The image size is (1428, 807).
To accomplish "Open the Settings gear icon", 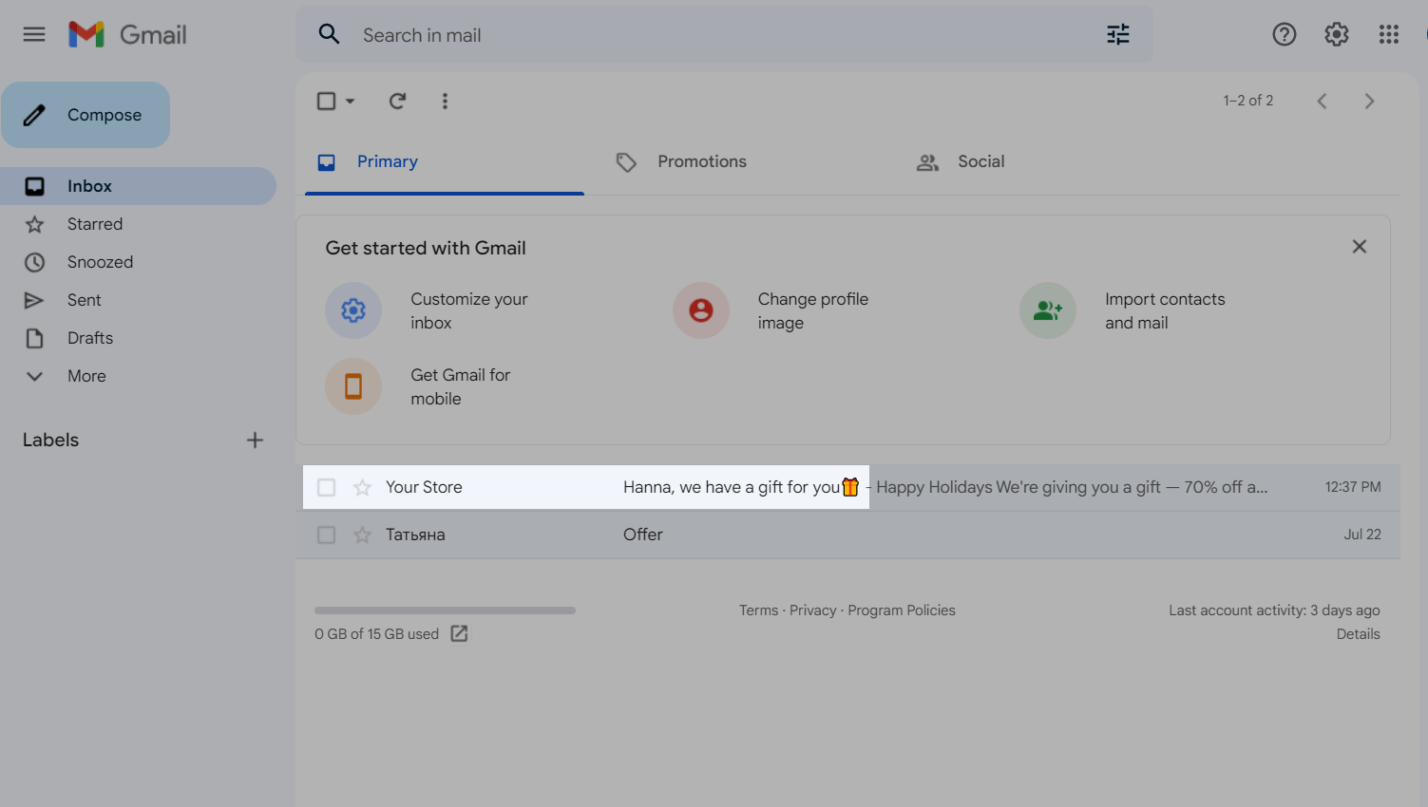I will point(1336,35).
